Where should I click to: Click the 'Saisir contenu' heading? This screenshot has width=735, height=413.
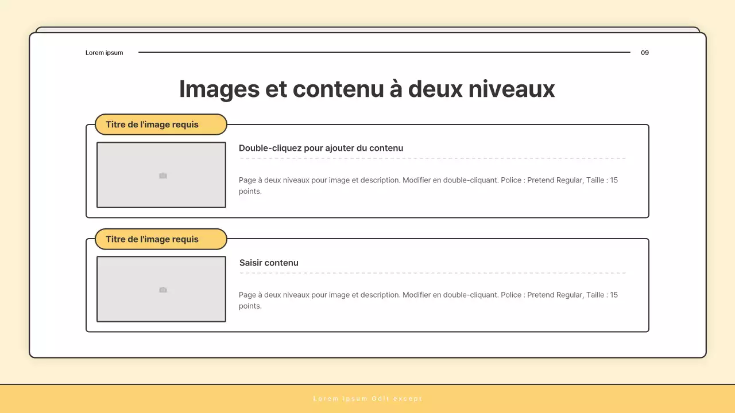pos(269,263)
